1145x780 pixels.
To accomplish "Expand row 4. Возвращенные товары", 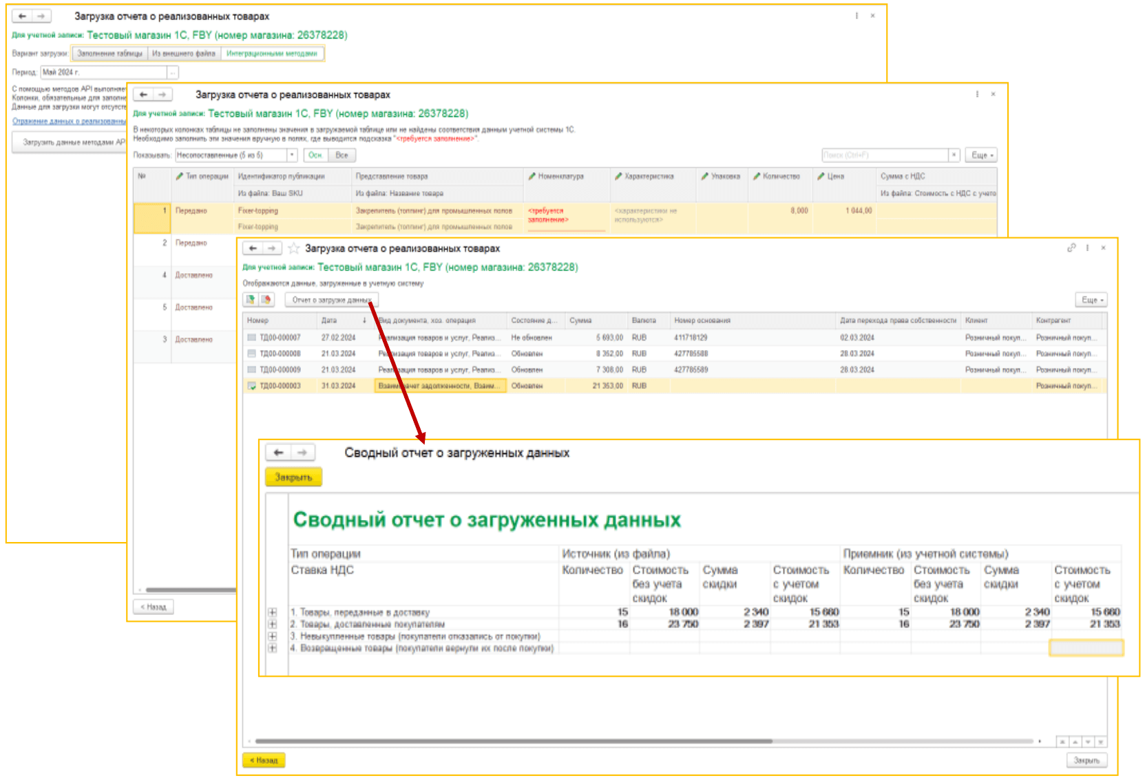I will 273,648.
